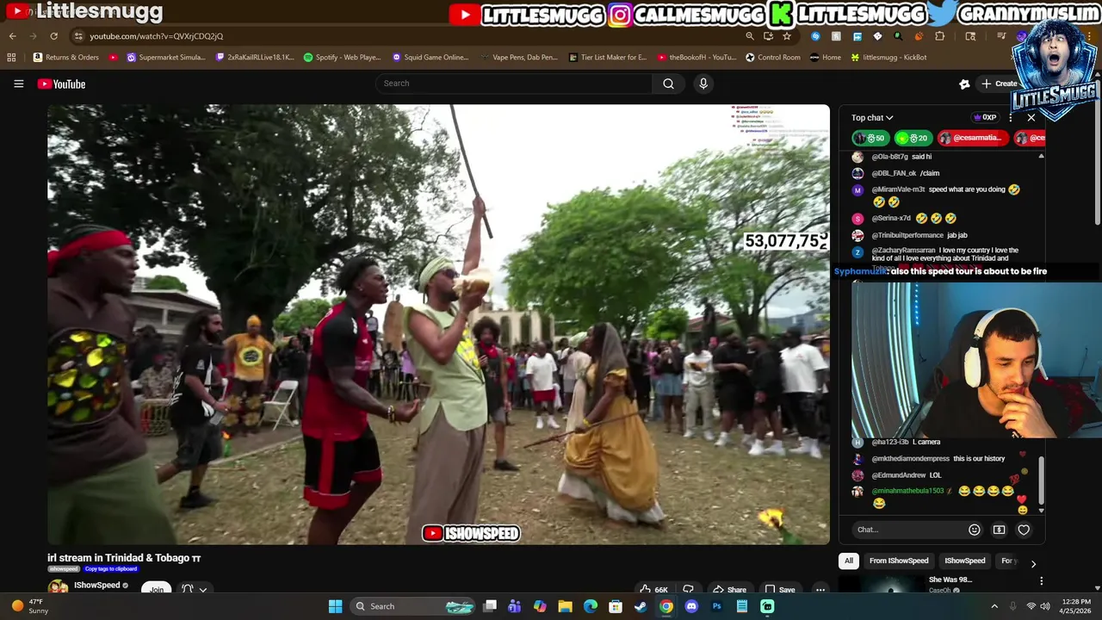Show hidden system tray icons chevron

[x=994, y=606]
